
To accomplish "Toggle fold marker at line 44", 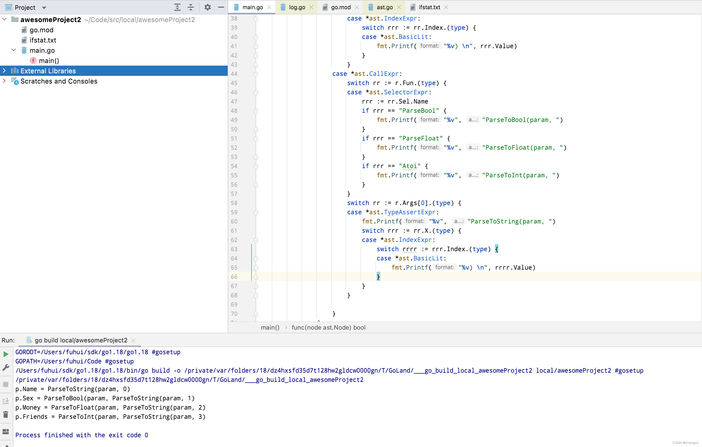I will click(256, 74).
